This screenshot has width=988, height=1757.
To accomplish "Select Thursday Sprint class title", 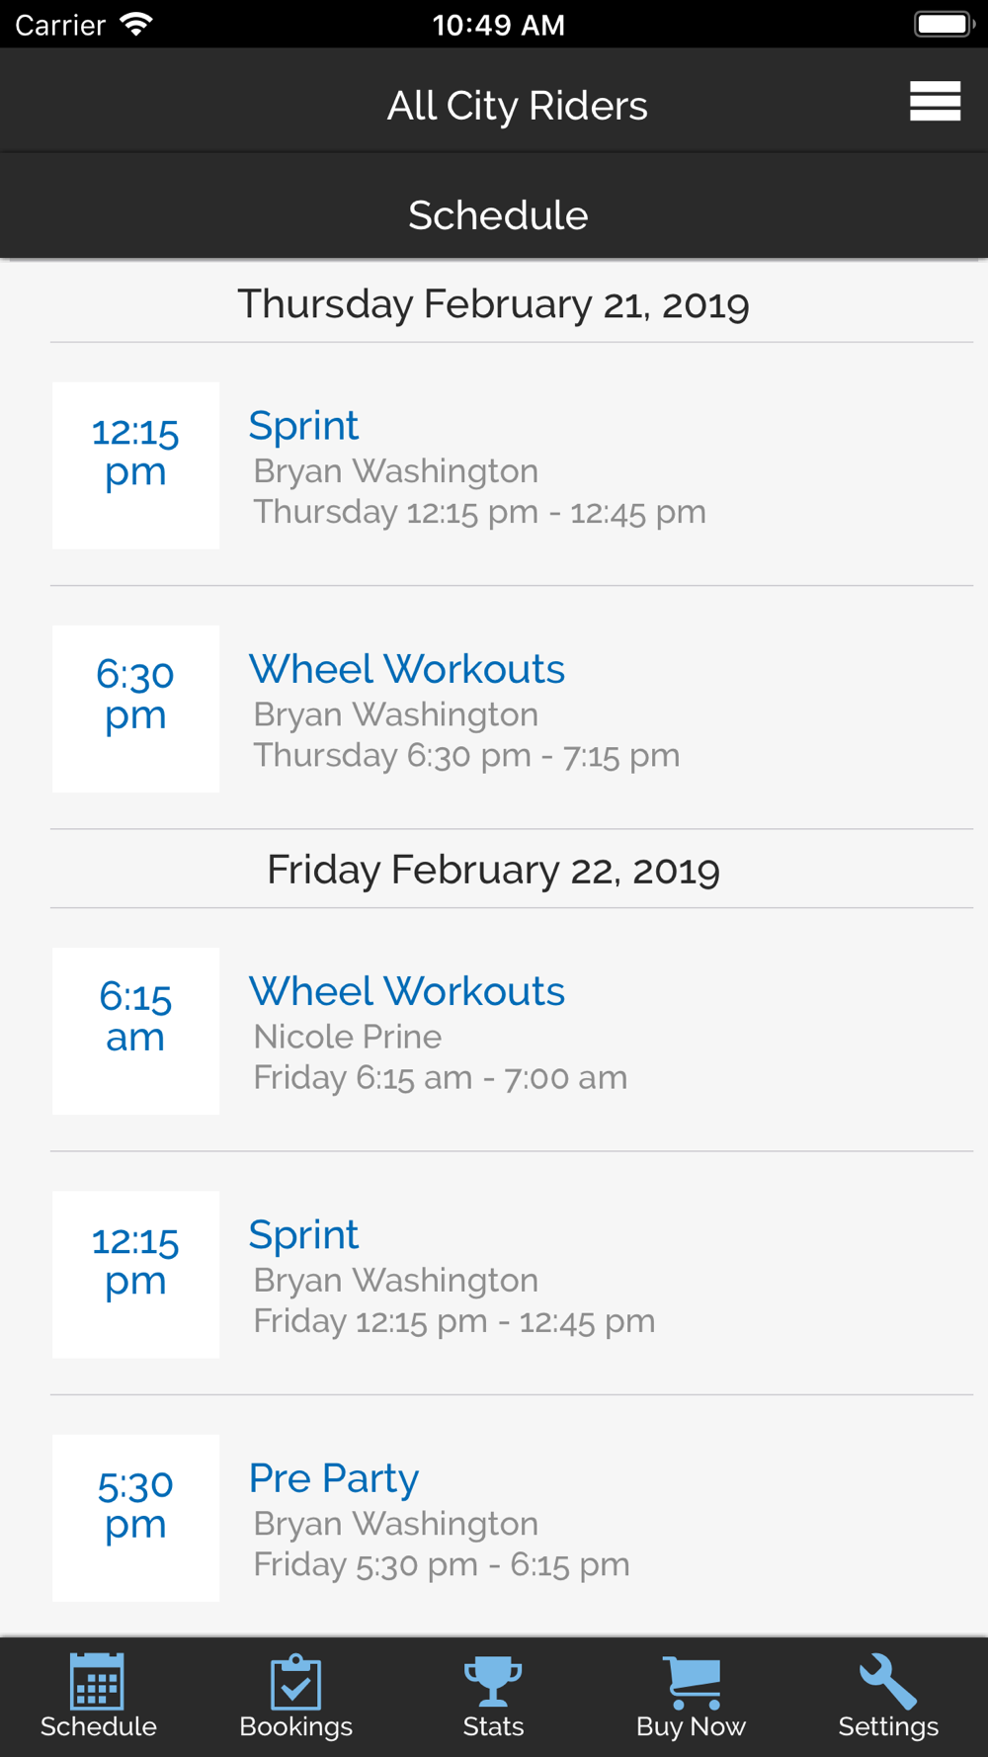I will tap(303, 426).
